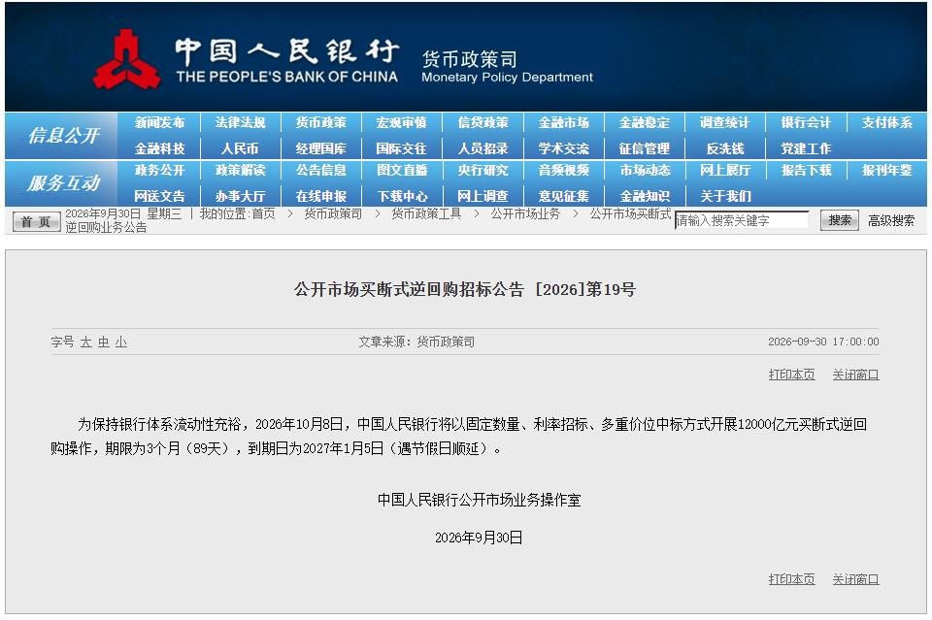Select 国际交往 in navigation
The image size is (932, 620).
click(402, 148)
